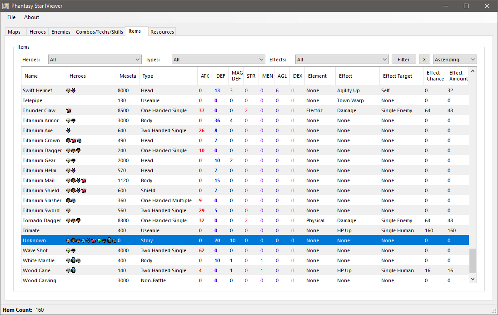Click the hero icon in Titanium Axe row
Viewport: 498px width, 315px height.
(68, 130)
